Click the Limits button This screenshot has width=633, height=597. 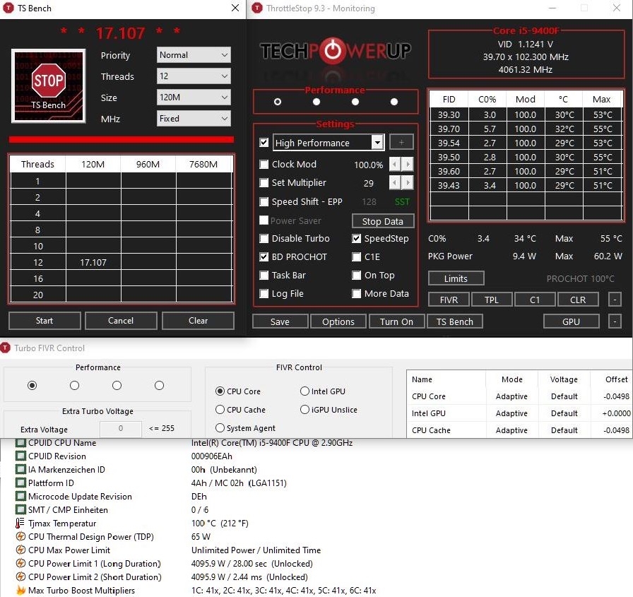pyautogui.click(x=456, y=278)
